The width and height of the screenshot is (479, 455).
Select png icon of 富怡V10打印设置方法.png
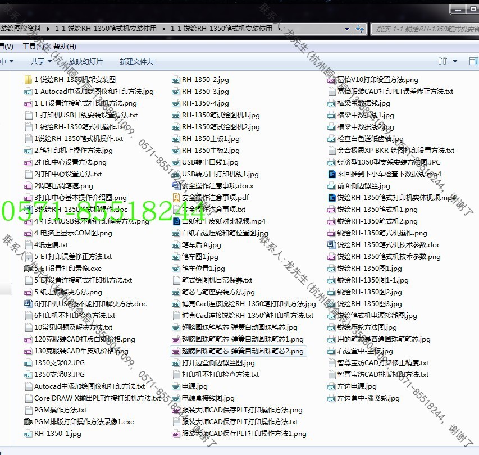point(331,80)
